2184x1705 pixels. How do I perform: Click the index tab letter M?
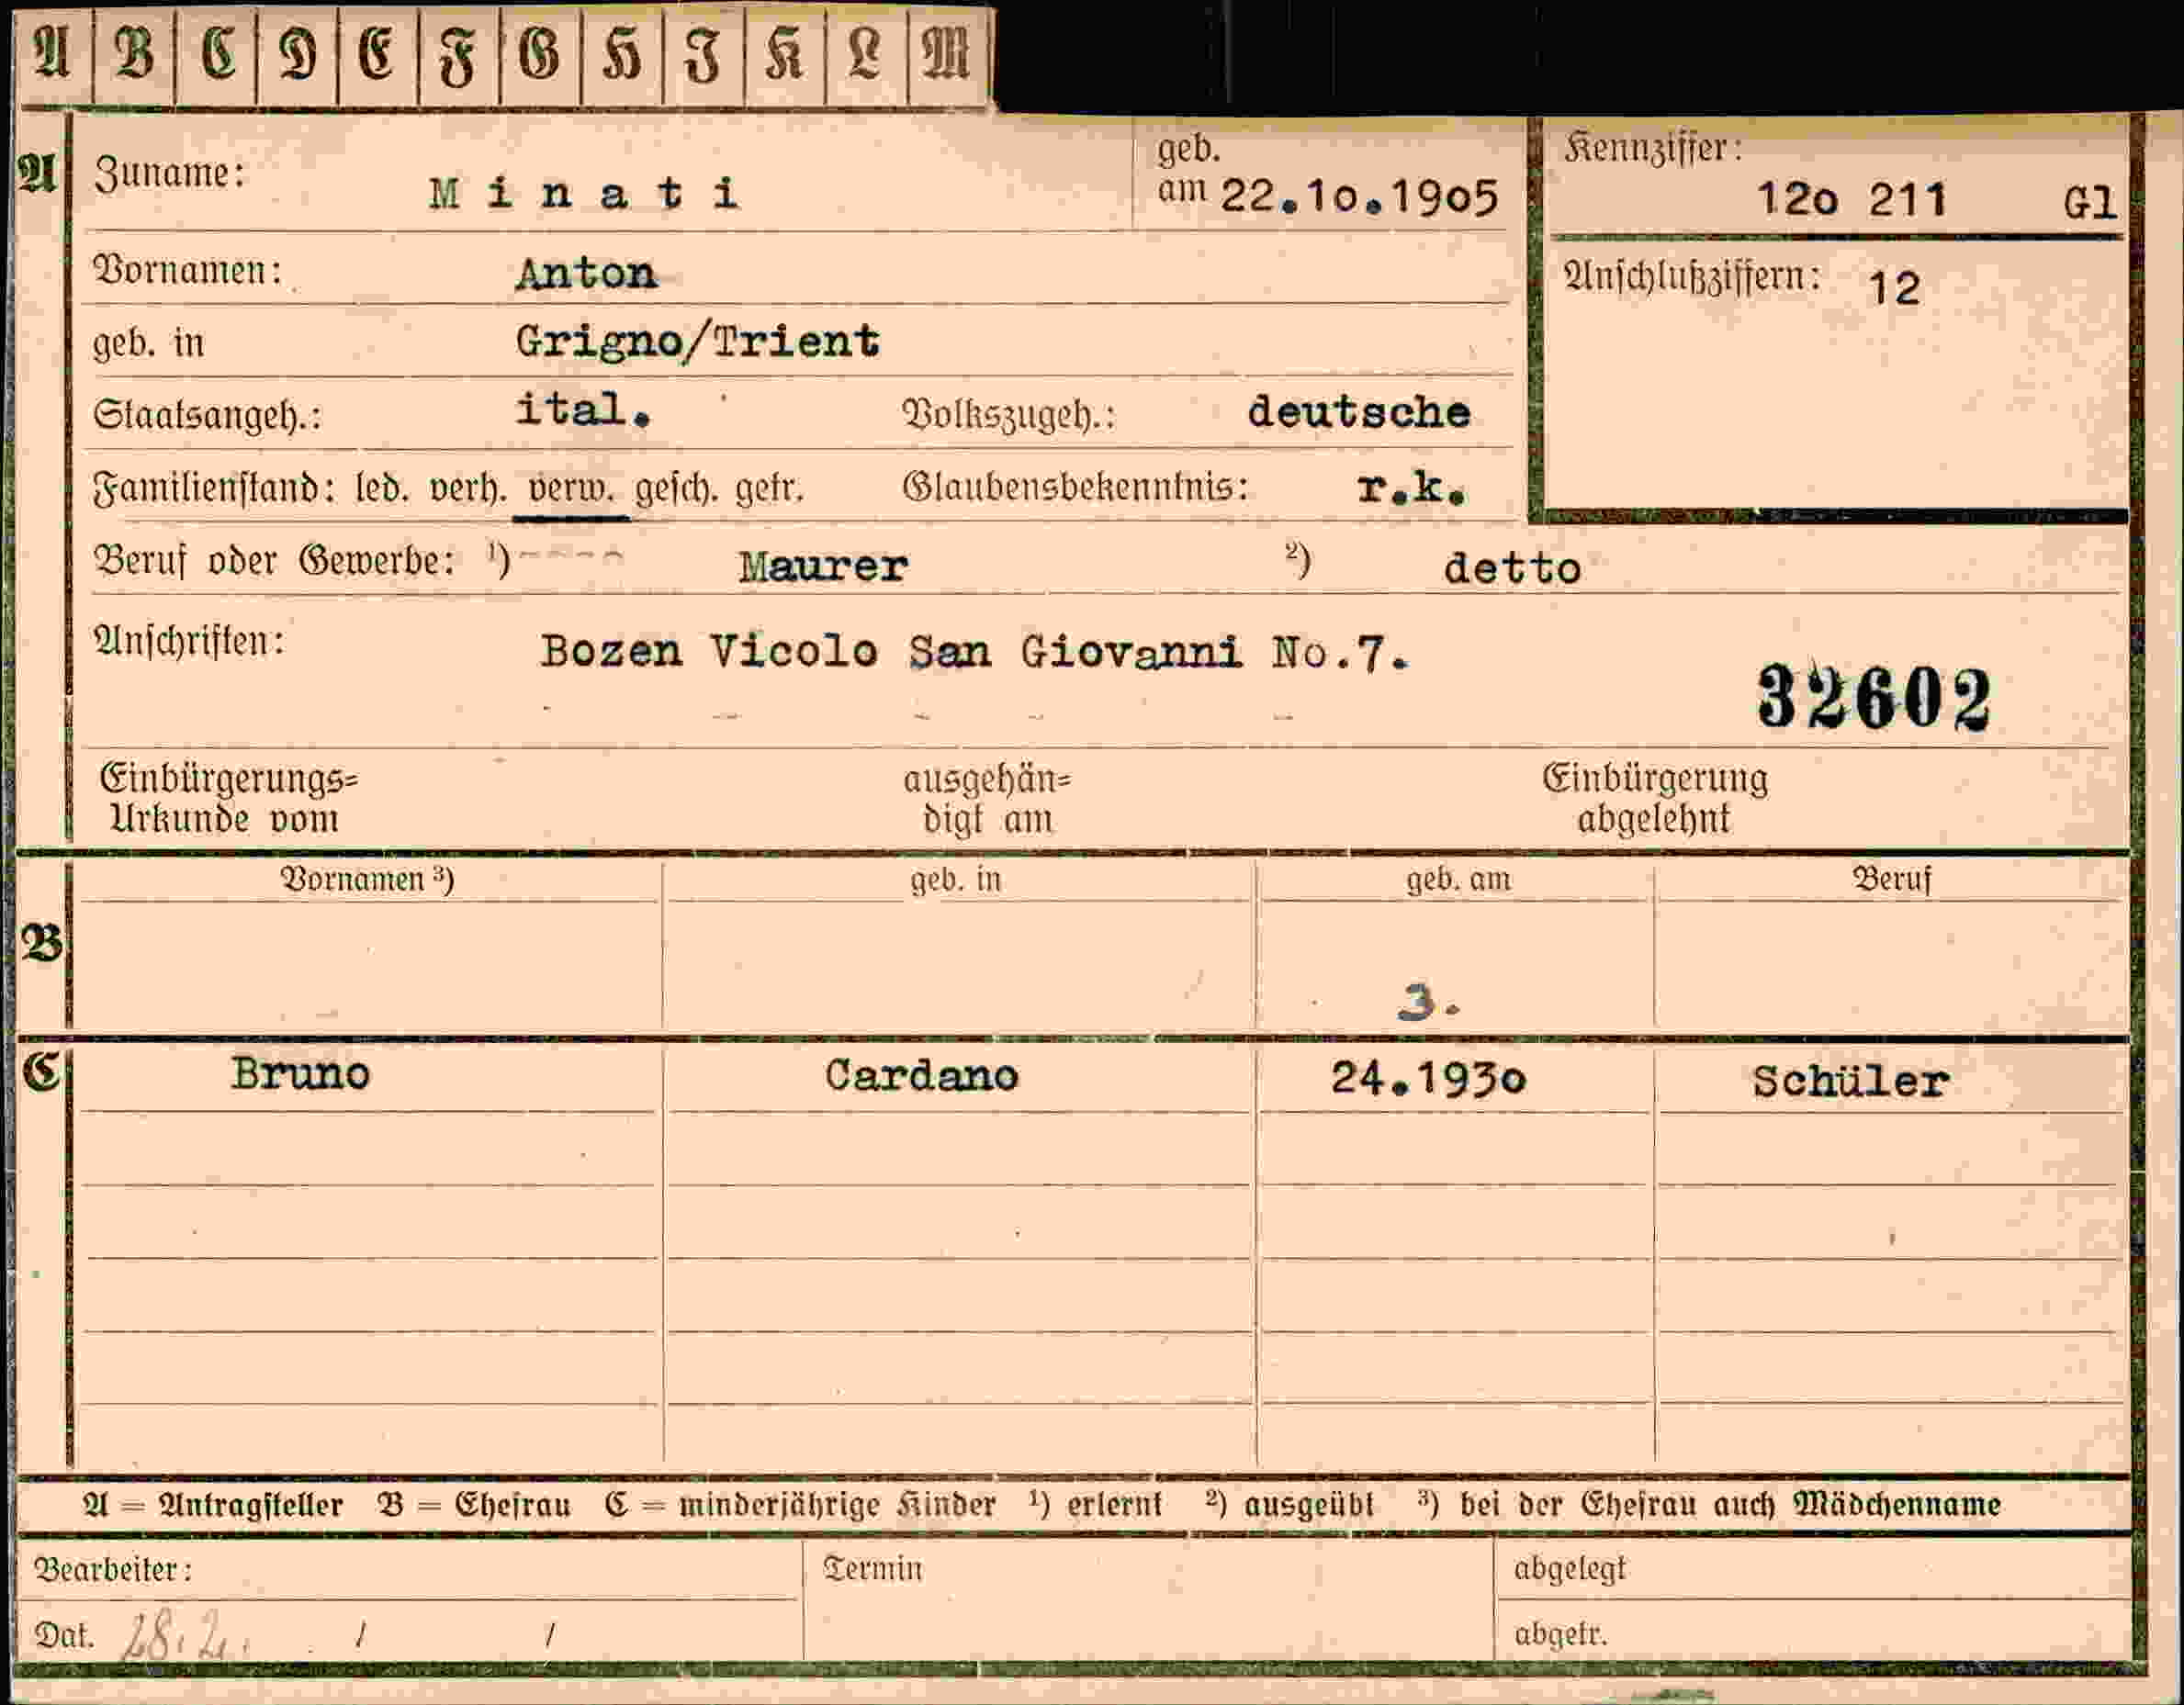(x=948, y=54)
